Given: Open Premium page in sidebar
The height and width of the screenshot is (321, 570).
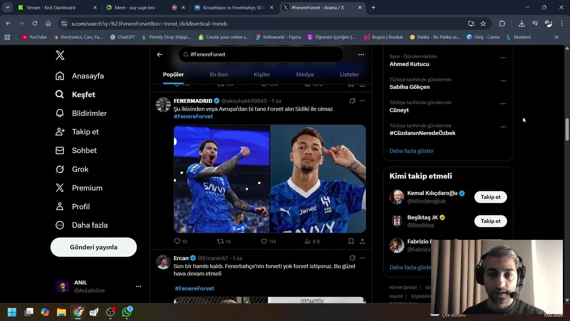Looking at the screenshot, I should (78, 188).
